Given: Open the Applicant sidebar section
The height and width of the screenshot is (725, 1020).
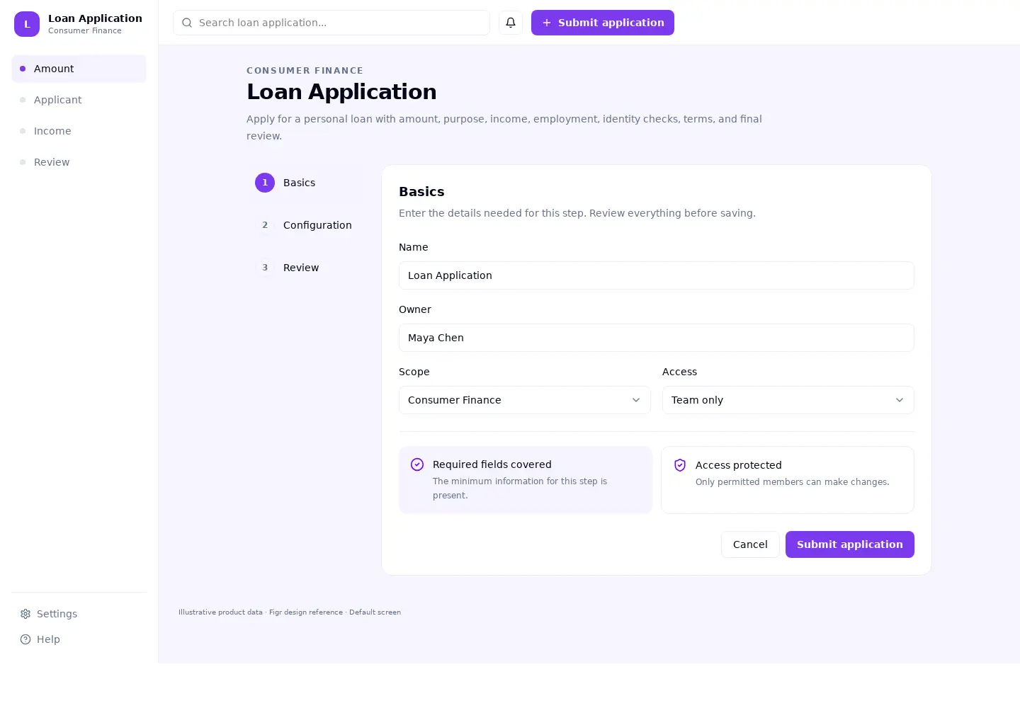Looking at the screenshot, I should click(x=79, y=100).
